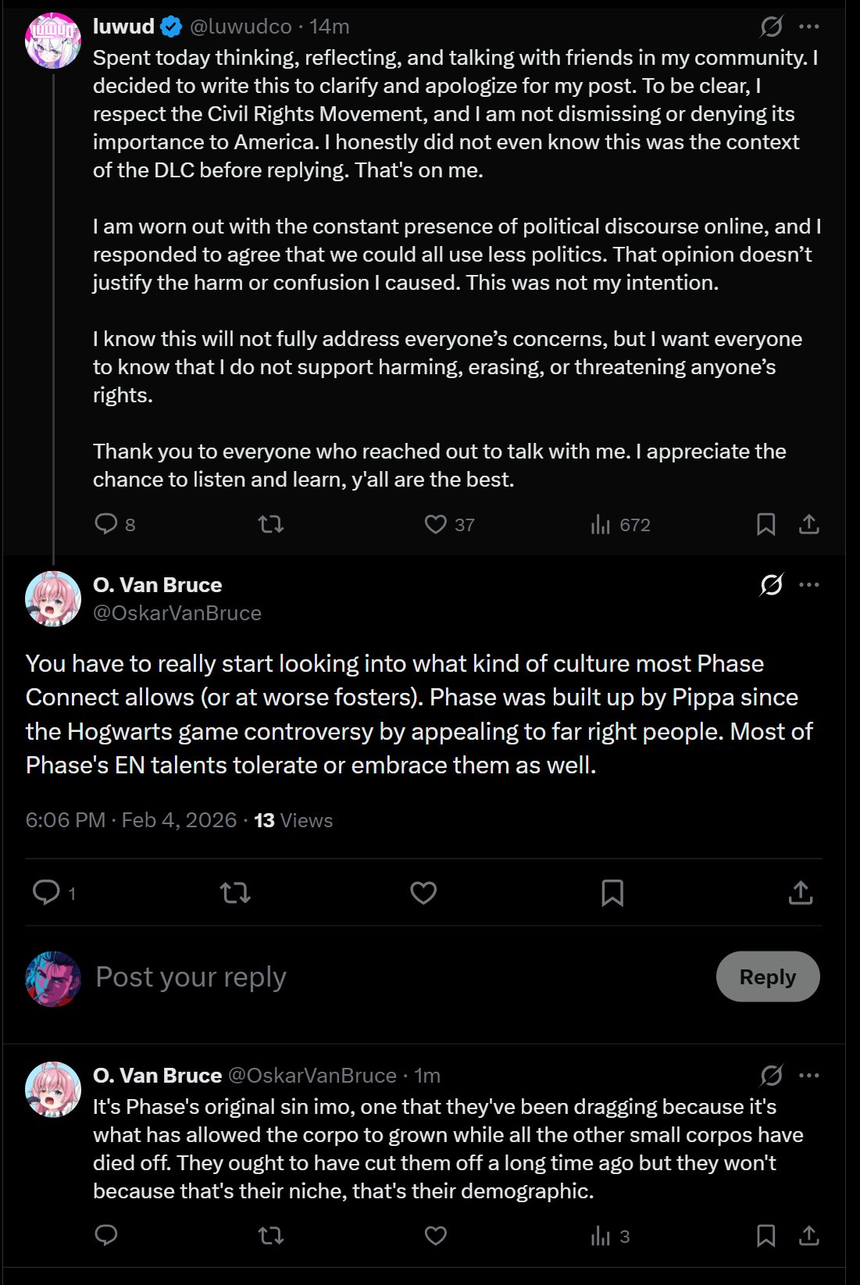
Task: Share luwud's post
Action: click(x=808, y=524)
